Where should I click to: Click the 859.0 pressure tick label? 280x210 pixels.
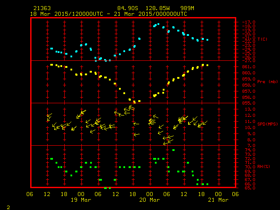coord(249,79)
